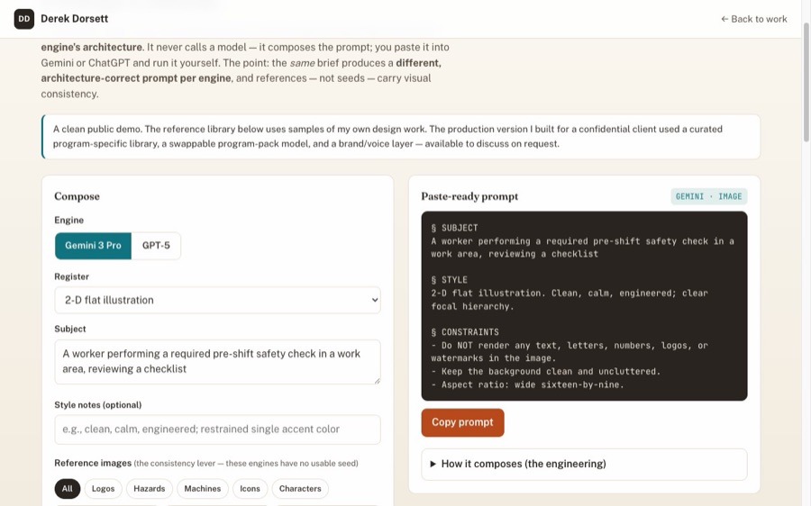Click the Paste-ready prompt heading
This screenshot has width=811, height=506.
pyautogui.click(x=469, y=196)
